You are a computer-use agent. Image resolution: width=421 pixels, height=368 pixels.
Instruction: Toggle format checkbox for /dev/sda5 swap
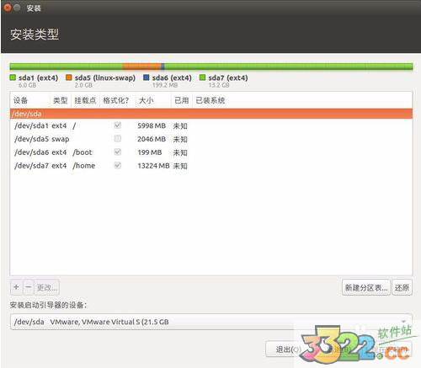(x=118, y=138)
